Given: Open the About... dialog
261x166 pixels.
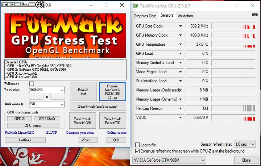Looking at the screenshot, I should [88, 140].
